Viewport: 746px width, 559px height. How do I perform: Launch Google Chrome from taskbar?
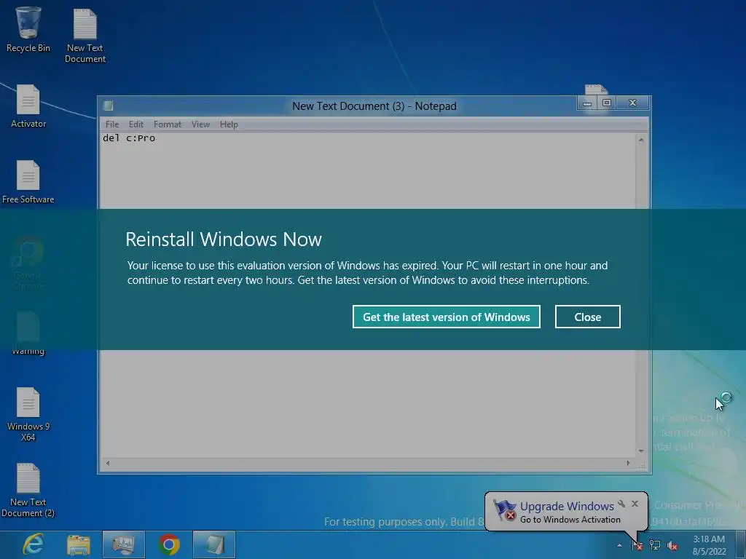(169, 544)
